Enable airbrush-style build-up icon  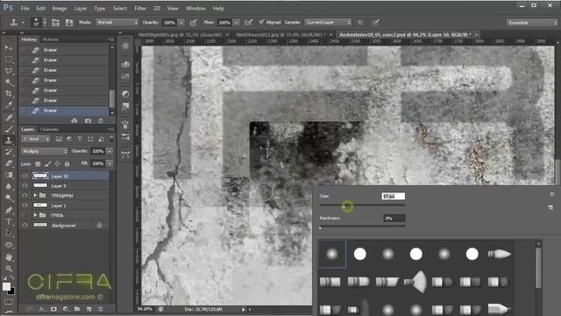pyautogui.click(x=248, y=23)
